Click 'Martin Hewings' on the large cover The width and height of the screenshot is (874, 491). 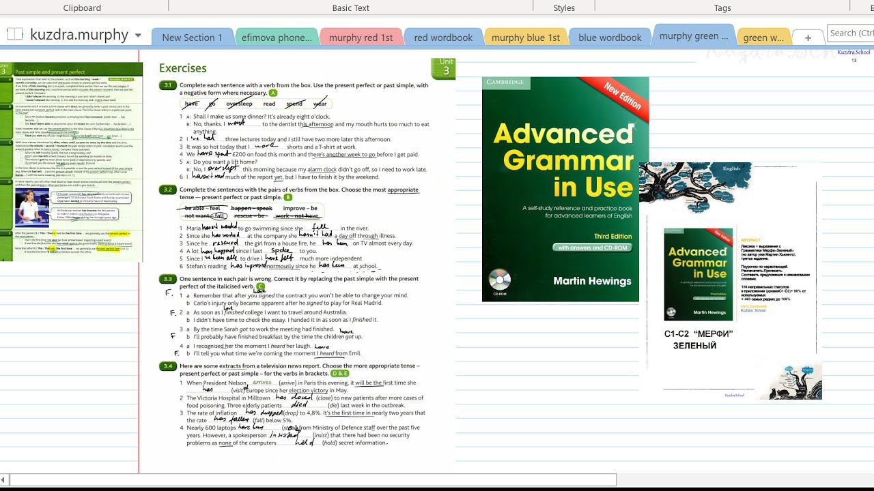coord(592,281)
